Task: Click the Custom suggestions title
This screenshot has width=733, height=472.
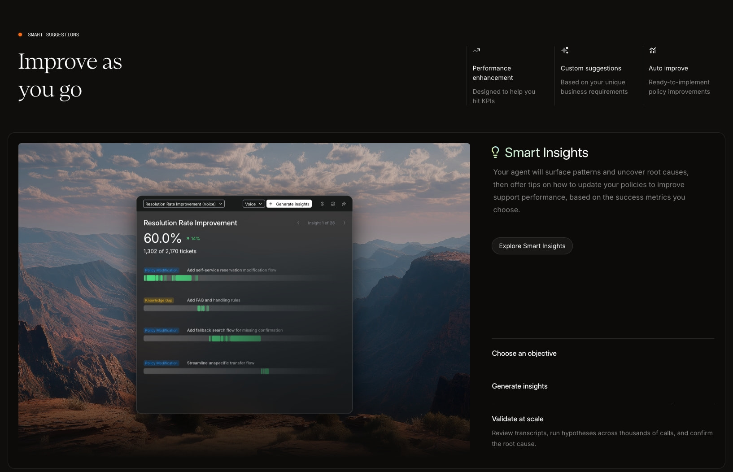Action: coord(591,68)
